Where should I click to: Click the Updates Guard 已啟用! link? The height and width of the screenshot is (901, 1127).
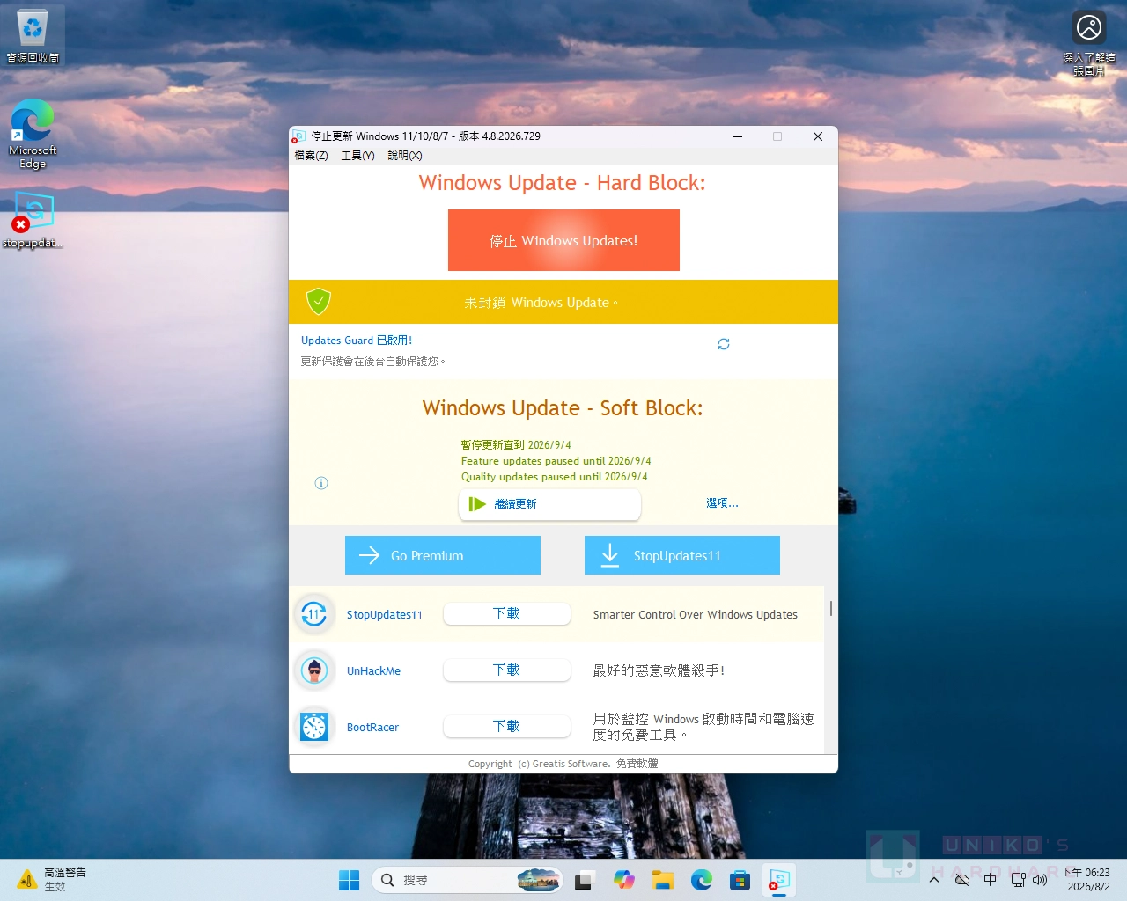click(357, 341)
